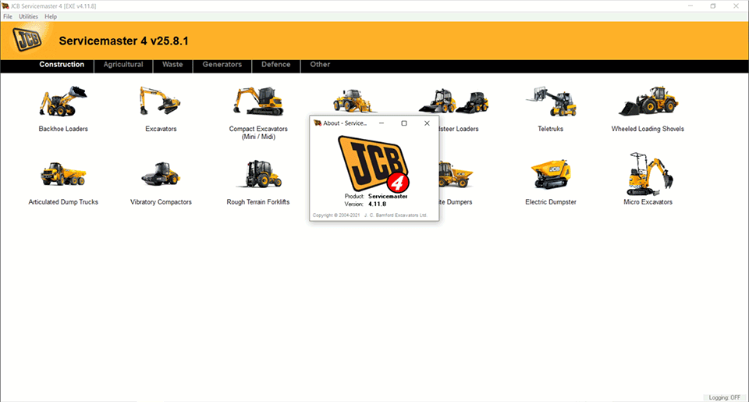The width and height of the screenshot is (749, 402).
Task: Close the About dialog
Action: pos(427,123)
